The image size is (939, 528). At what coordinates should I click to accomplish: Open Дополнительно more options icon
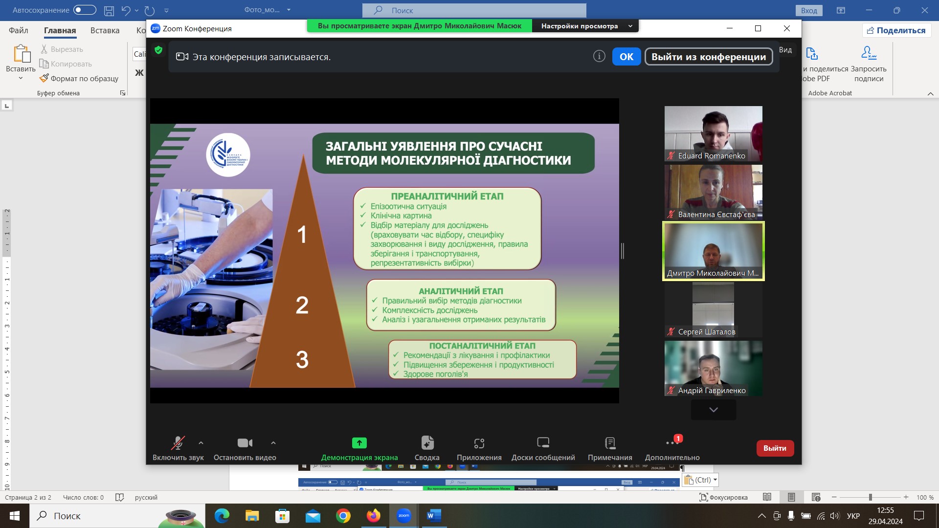coord(672,442)
